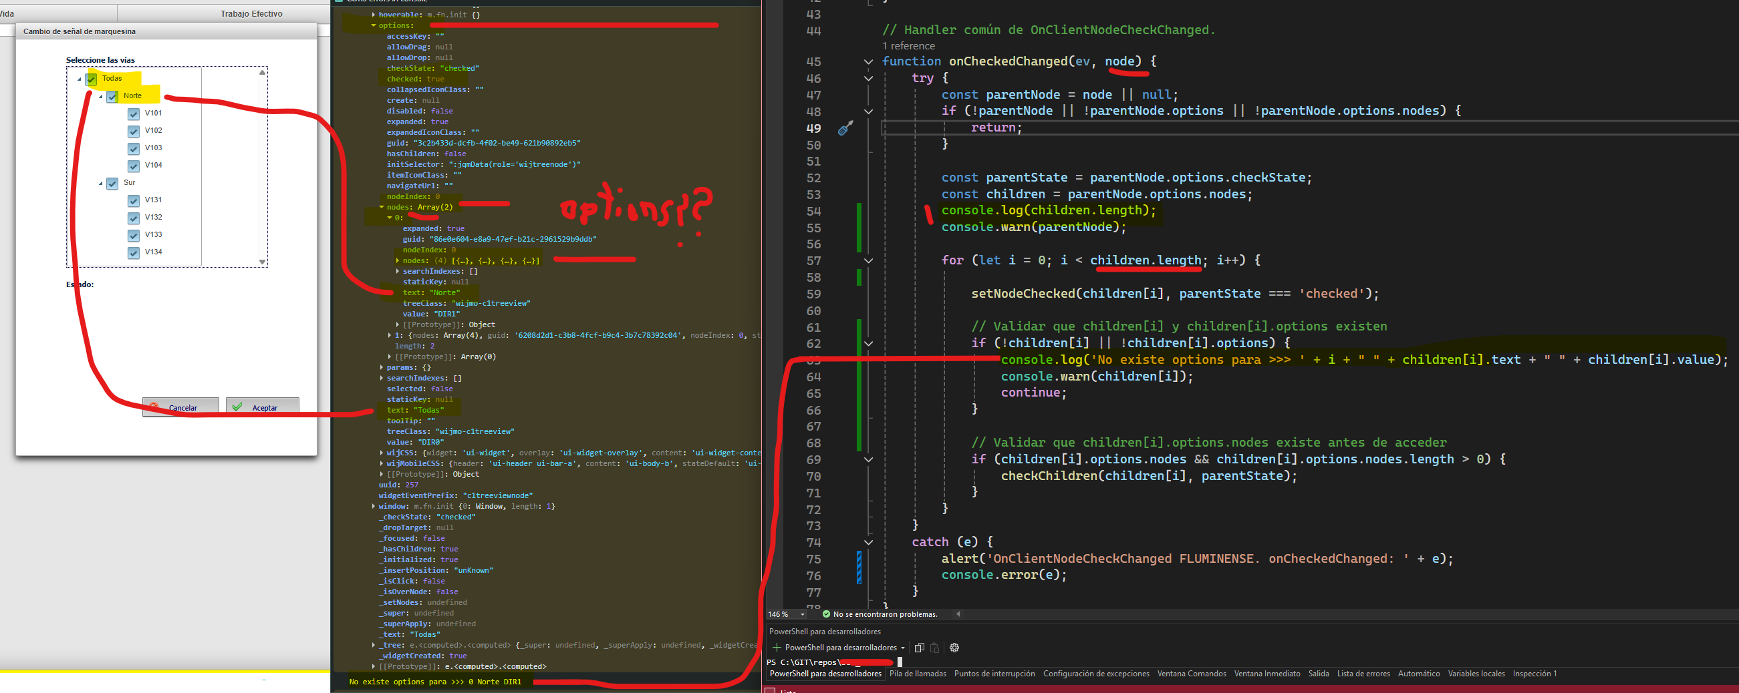The width and height of the screenshot is (1739, 693).
Task: Click tree list scroll-down arrow
Action: [x=262, y=262]
